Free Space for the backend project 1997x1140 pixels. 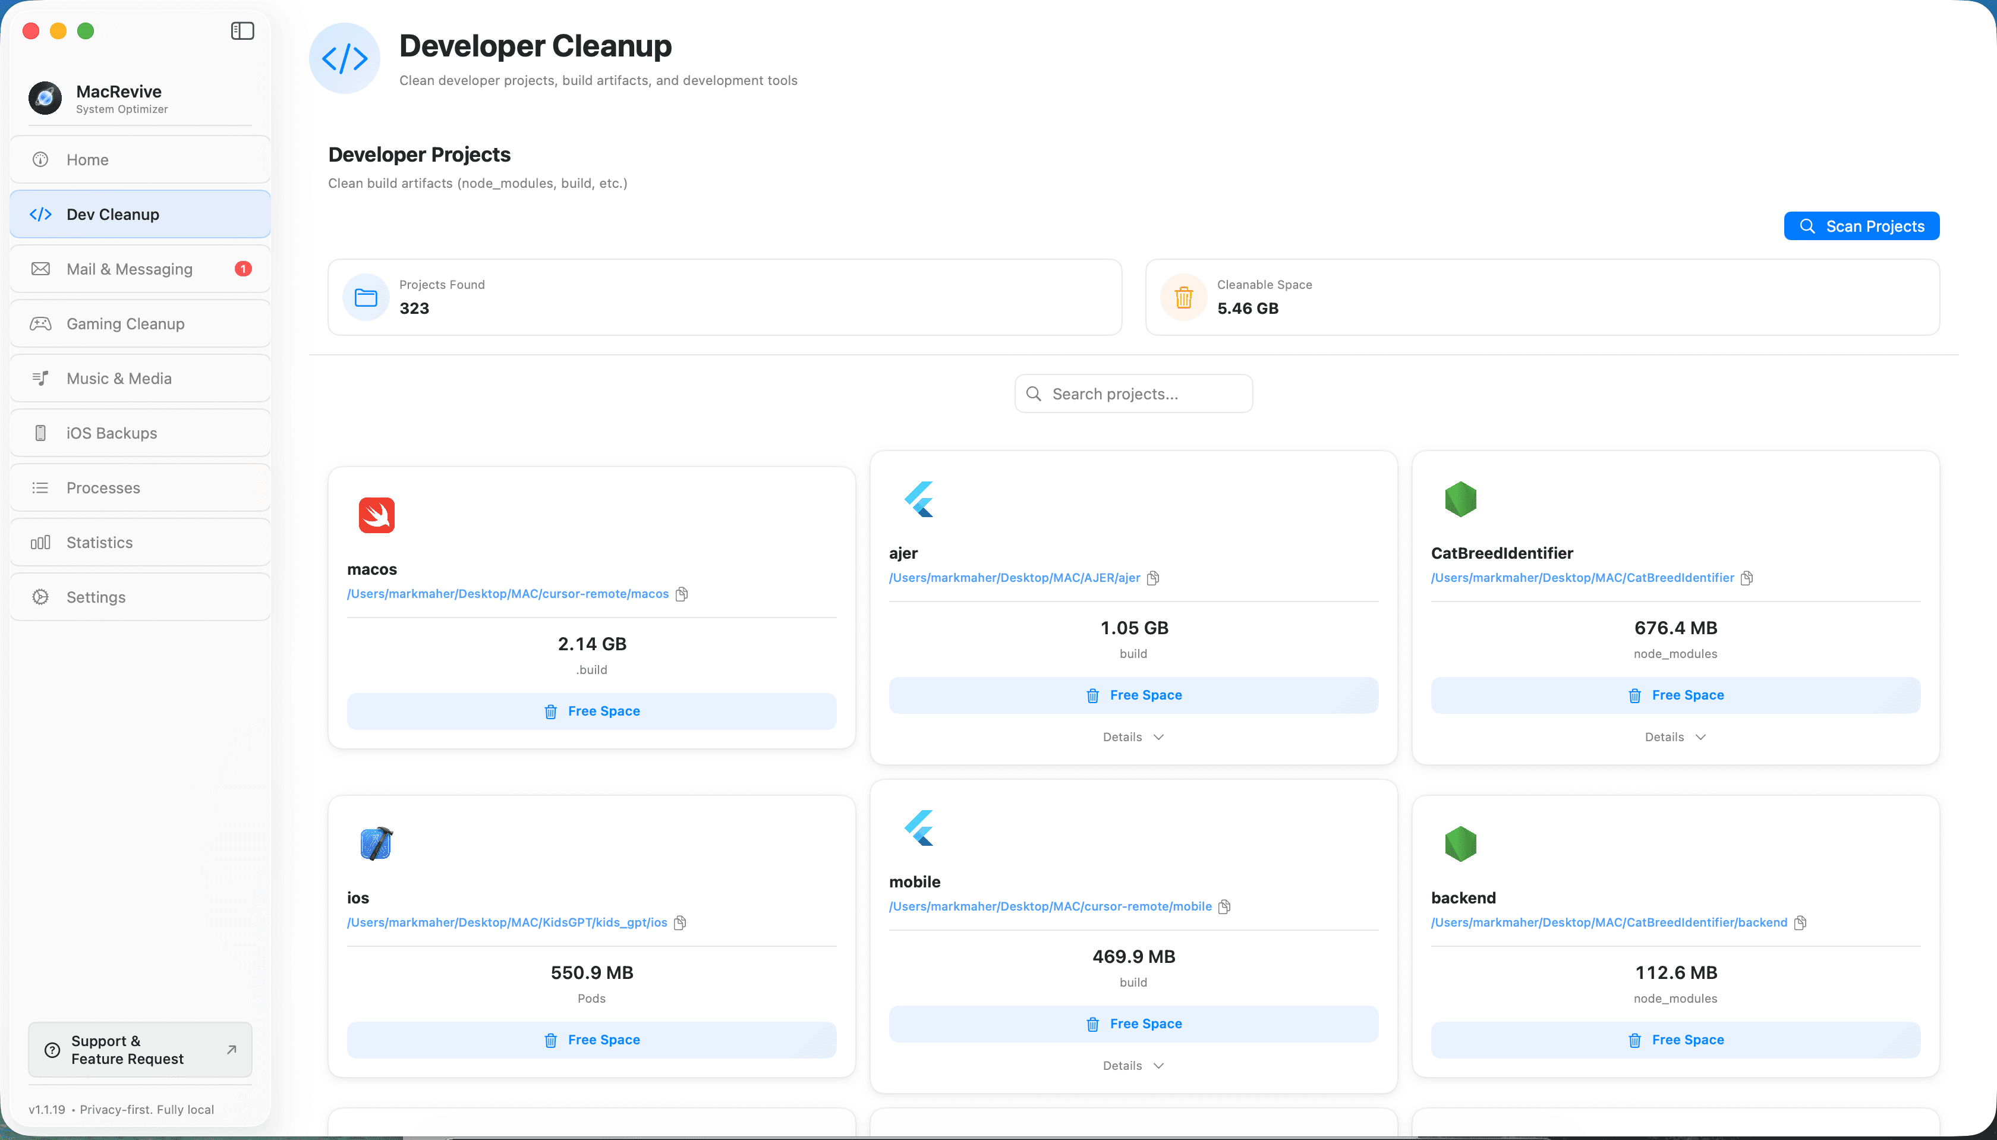(1674, 1040)
